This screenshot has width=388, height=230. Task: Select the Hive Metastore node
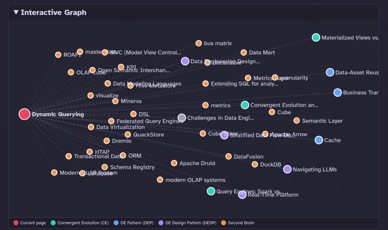click(131, 85)
